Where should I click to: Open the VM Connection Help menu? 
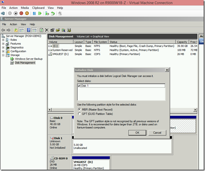pyautogui.click(x=60, y=8)
